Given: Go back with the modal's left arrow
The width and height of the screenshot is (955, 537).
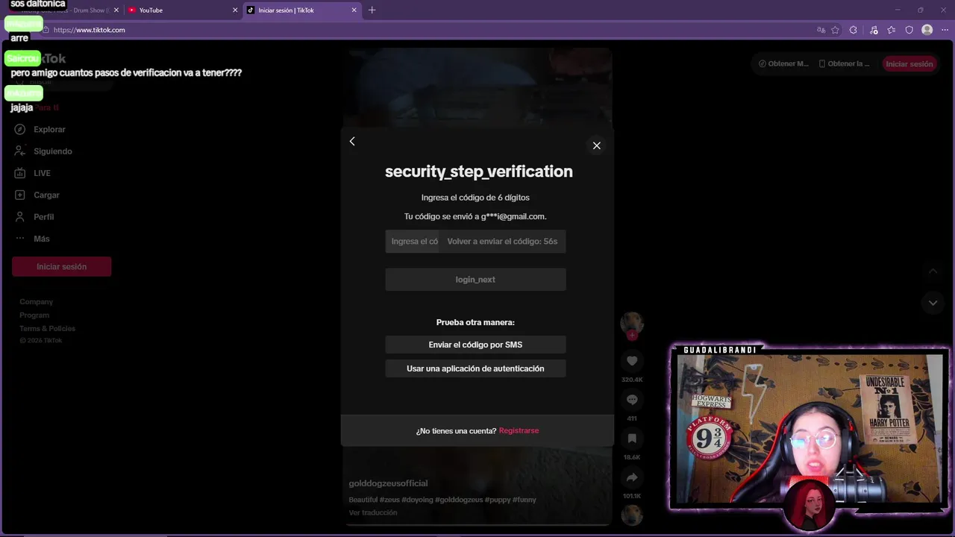Looking at the screenshot, I should tap(352, 141).
